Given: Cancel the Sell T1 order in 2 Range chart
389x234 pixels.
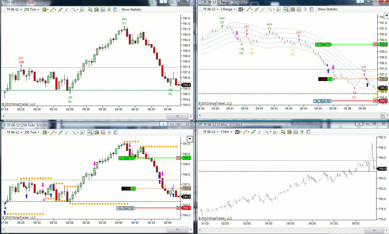Looking at the screenshot, I should (x=375, y=44).
